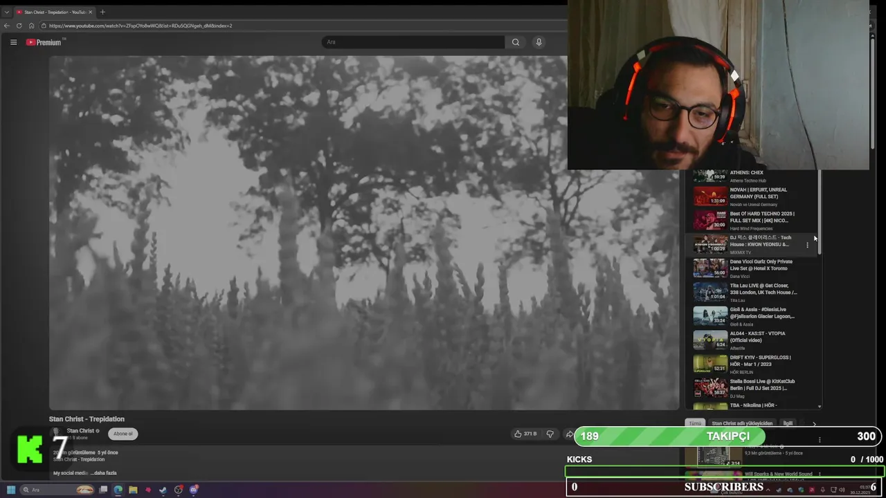Open the Stan Christ channel name link
Screen dimensions: 886x498
(80, 431)
